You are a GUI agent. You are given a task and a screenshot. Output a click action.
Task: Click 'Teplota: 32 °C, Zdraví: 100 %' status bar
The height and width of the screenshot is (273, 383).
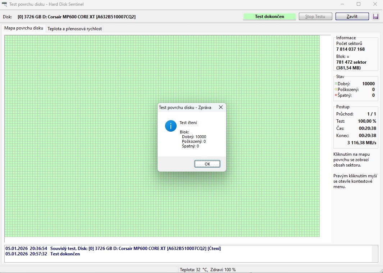pos(208,269)
